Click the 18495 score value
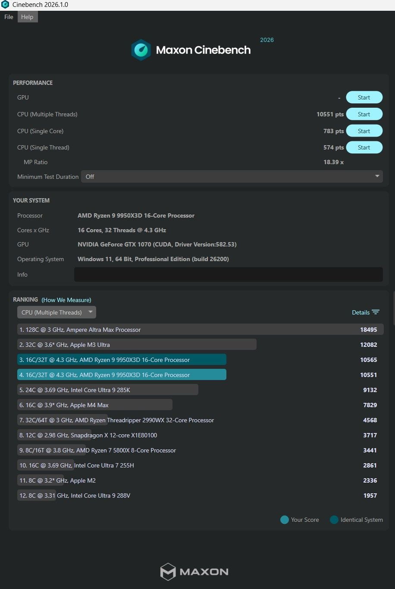The height and width of the screenshot is (589, 395). click(x=369, y=330)
